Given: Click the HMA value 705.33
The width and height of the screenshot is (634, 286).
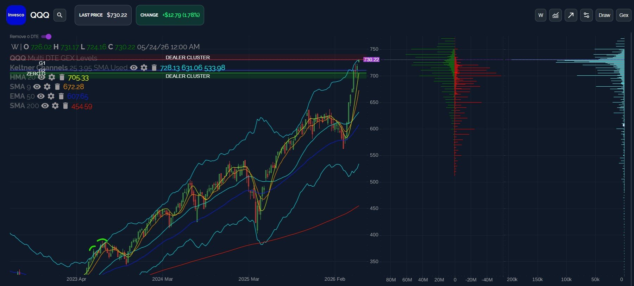Looking at the screenshot, I should [x=78, y=77].
